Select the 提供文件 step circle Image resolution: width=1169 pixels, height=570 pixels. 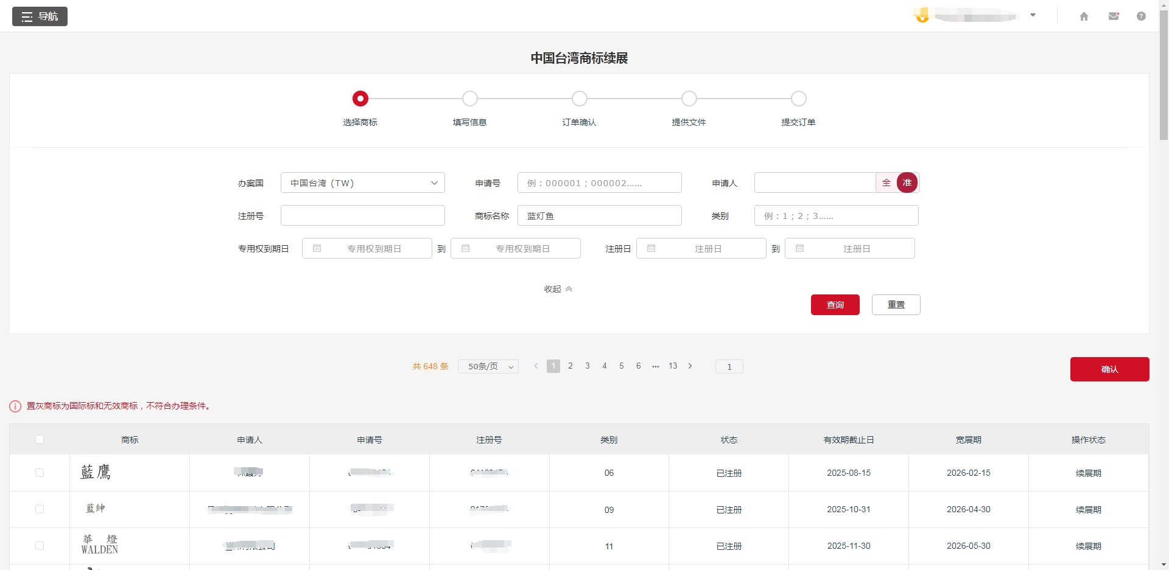pos(689,99)
